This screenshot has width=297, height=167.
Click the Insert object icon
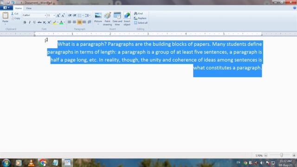pos(127,15)
